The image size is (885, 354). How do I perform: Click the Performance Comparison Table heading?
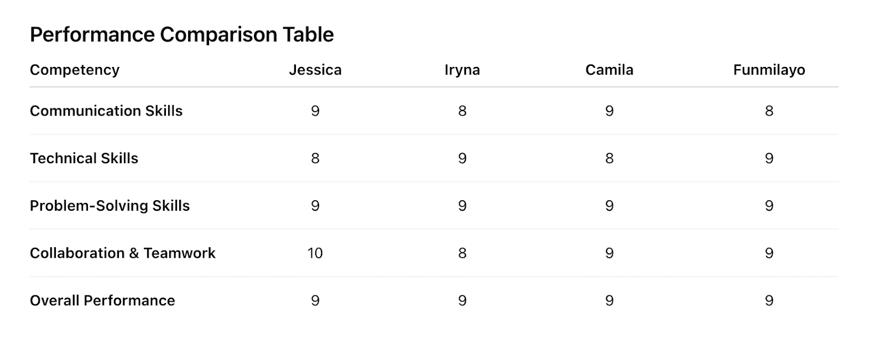pyautogui.click(x=181, y=35)
